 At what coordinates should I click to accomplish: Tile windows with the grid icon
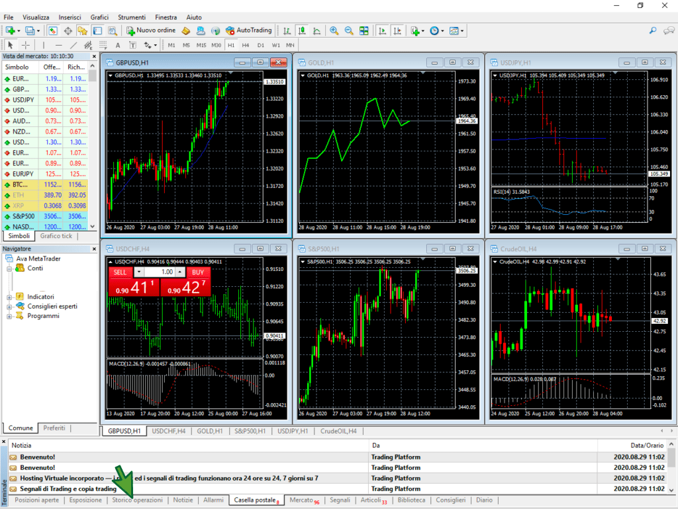pyautogui.click(x=364, y=30)
